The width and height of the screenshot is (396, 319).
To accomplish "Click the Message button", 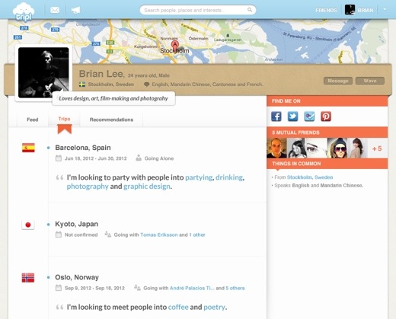I will (x=338, y=81).
